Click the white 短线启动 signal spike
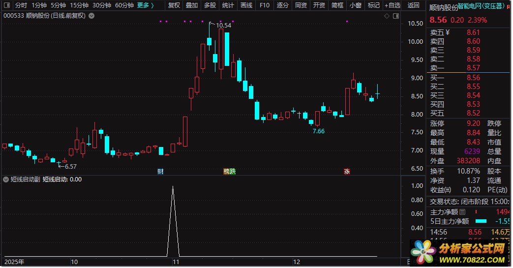513x268 pixels. 173,221
